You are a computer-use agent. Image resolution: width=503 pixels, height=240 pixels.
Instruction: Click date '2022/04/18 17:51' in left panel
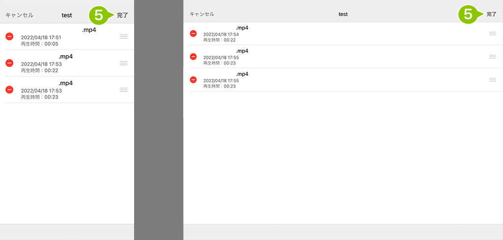click(x=41, y=37)
